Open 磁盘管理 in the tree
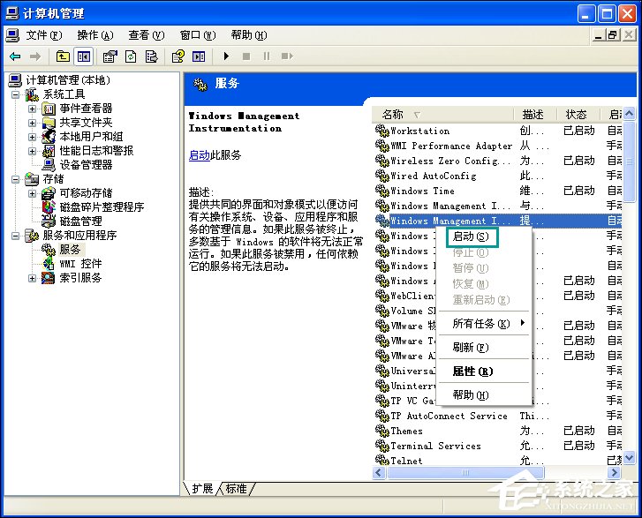642x518 pixels. 80,221
